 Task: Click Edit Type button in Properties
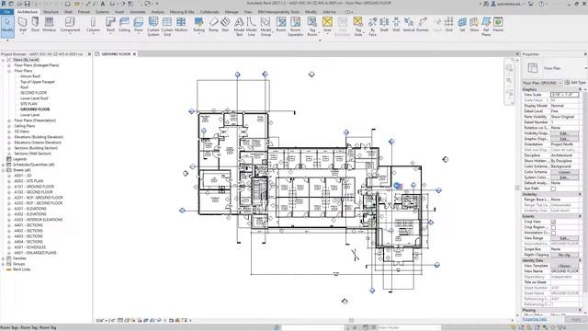click(x=575, y=83)
